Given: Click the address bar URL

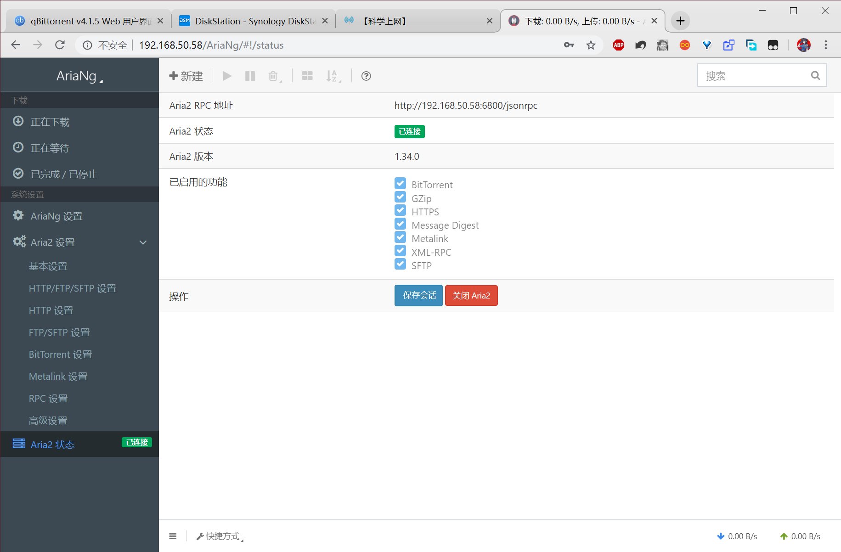Looking at the screenshot, I should pyautogui.click(x=211, y=45).
